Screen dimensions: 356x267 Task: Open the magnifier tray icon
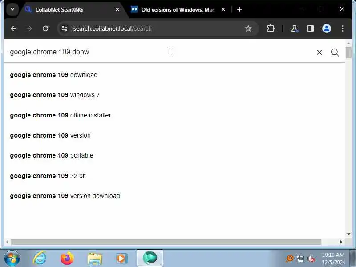coord(289,259)
